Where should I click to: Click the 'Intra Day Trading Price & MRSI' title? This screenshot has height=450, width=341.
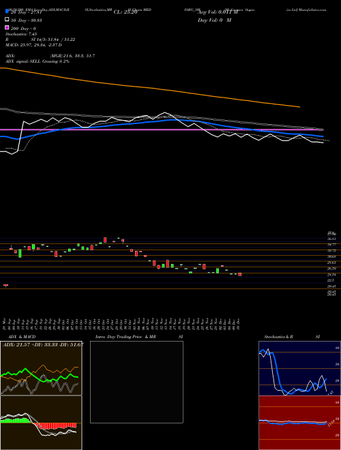pos(139,337)
